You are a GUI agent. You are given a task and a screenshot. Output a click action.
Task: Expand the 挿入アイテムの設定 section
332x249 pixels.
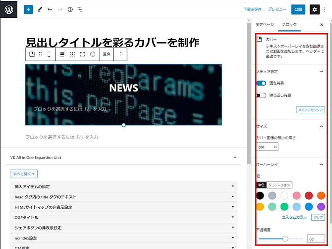[123, 187]
